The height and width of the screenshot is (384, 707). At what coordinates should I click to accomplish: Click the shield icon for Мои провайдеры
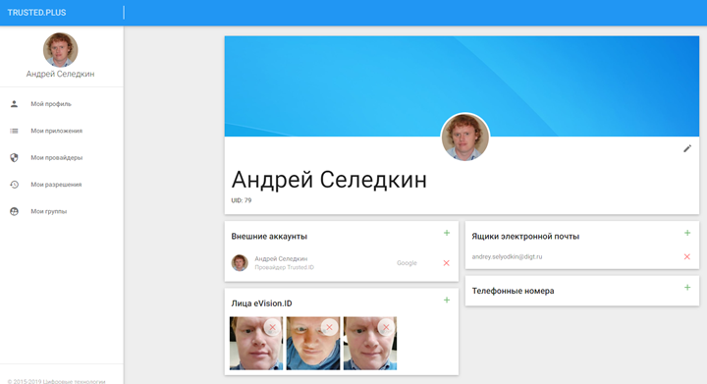15,158
